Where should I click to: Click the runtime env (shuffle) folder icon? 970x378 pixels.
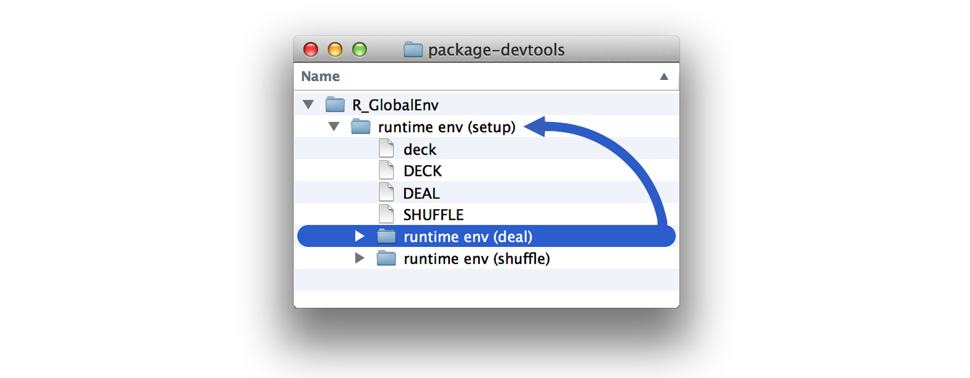(386, 259)
